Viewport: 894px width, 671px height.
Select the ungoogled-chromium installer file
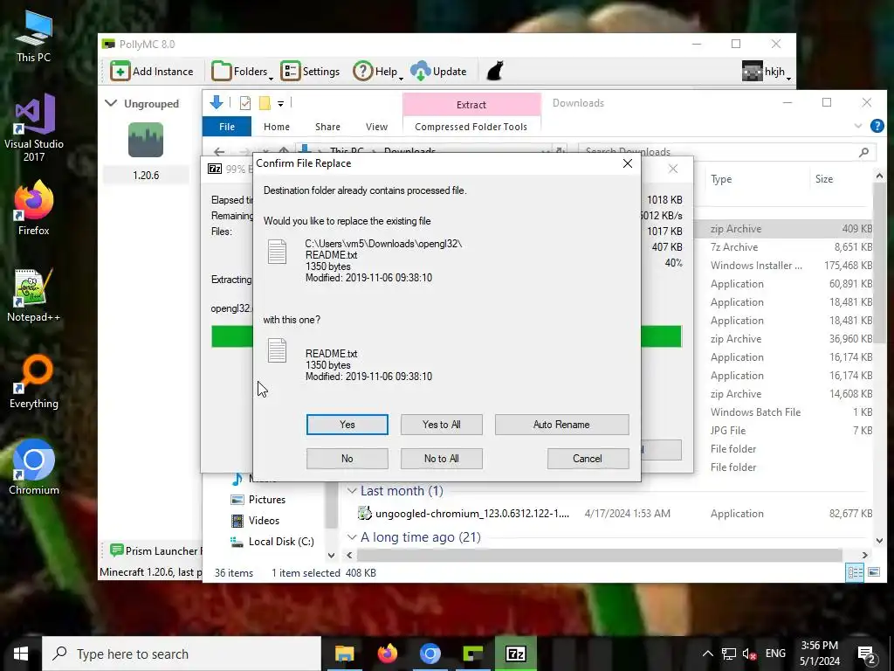coord(471,514)
